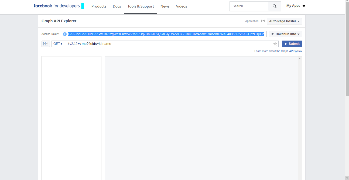349x180 pixels.
Task: Open the Docs menu
Action: click(117, 6)
